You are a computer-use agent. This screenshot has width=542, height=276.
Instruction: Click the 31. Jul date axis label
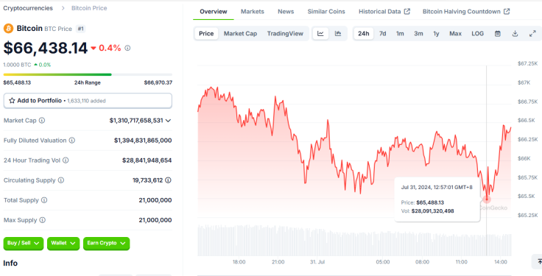click(x=317, y=262)
